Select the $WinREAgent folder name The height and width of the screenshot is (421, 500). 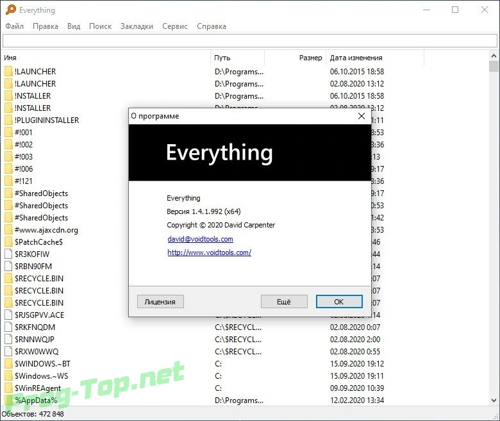(38, 388)
